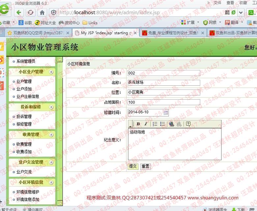Click the browser back arrow button
This screenshot has width=257, height=211.
pyautogui.click(x=19, y=13)
